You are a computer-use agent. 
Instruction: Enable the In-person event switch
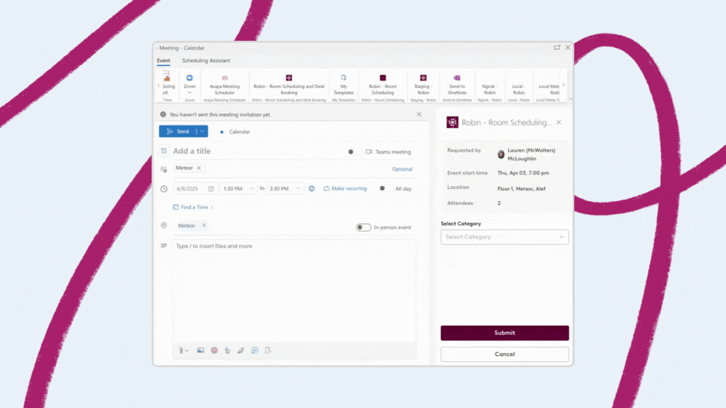click(x=364, y=227)
